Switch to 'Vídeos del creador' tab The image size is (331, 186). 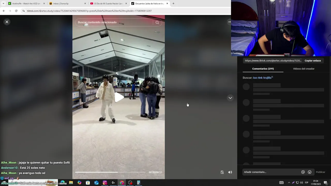coord(304,69)
